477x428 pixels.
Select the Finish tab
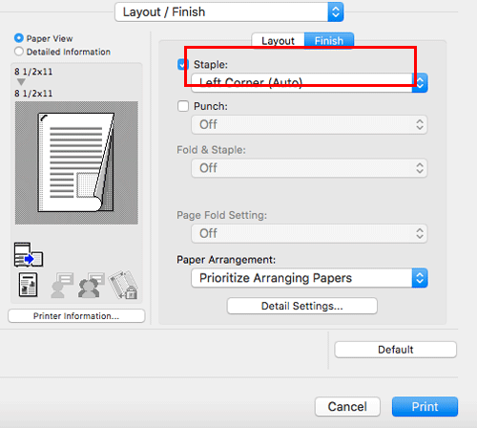click(329, 41)
